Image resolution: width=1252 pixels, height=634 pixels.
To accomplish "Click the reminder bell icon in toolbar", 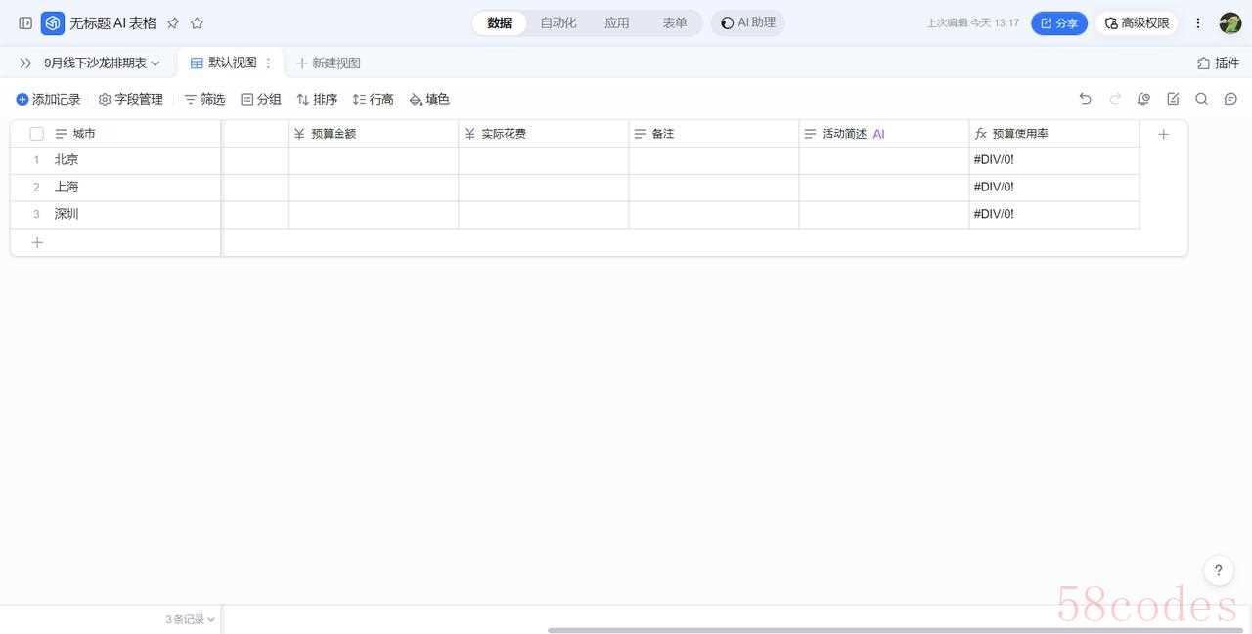I will coord(1143,99).
